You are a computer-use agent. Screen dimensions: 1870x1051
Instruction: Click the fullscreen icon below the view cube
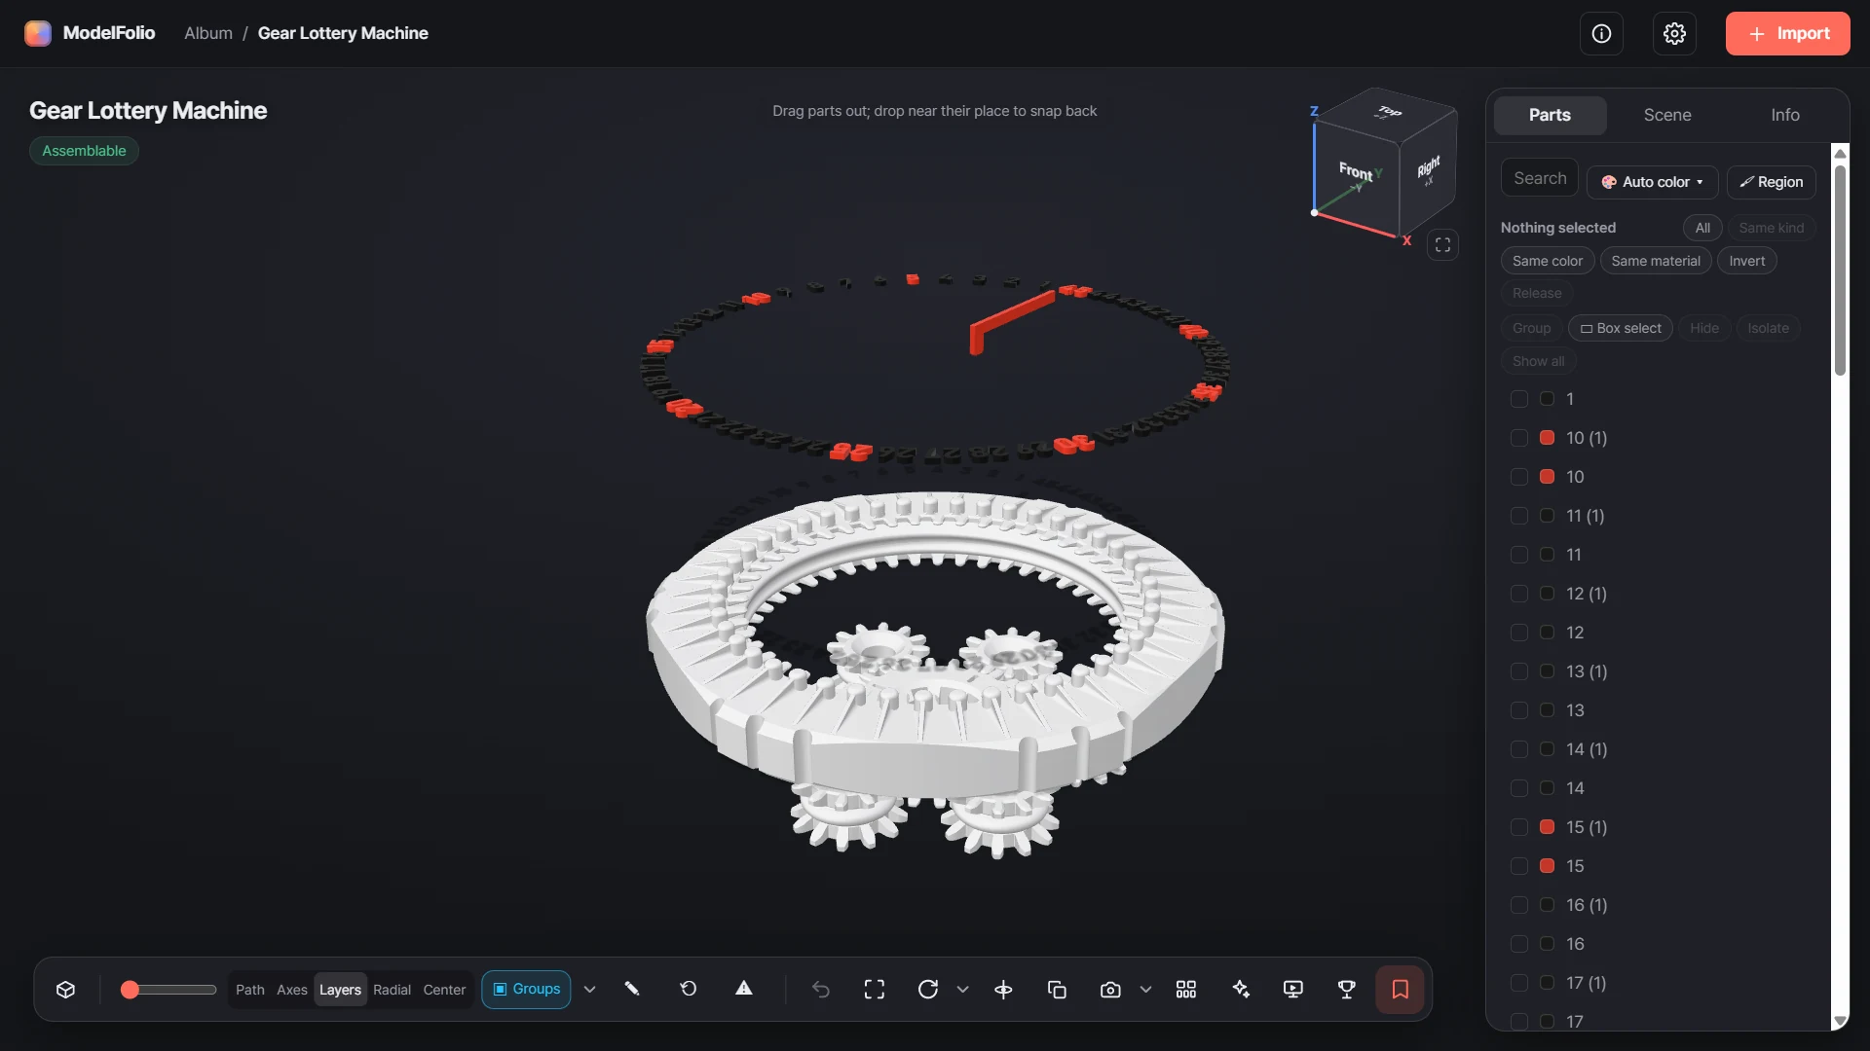tap(1442, 245)
